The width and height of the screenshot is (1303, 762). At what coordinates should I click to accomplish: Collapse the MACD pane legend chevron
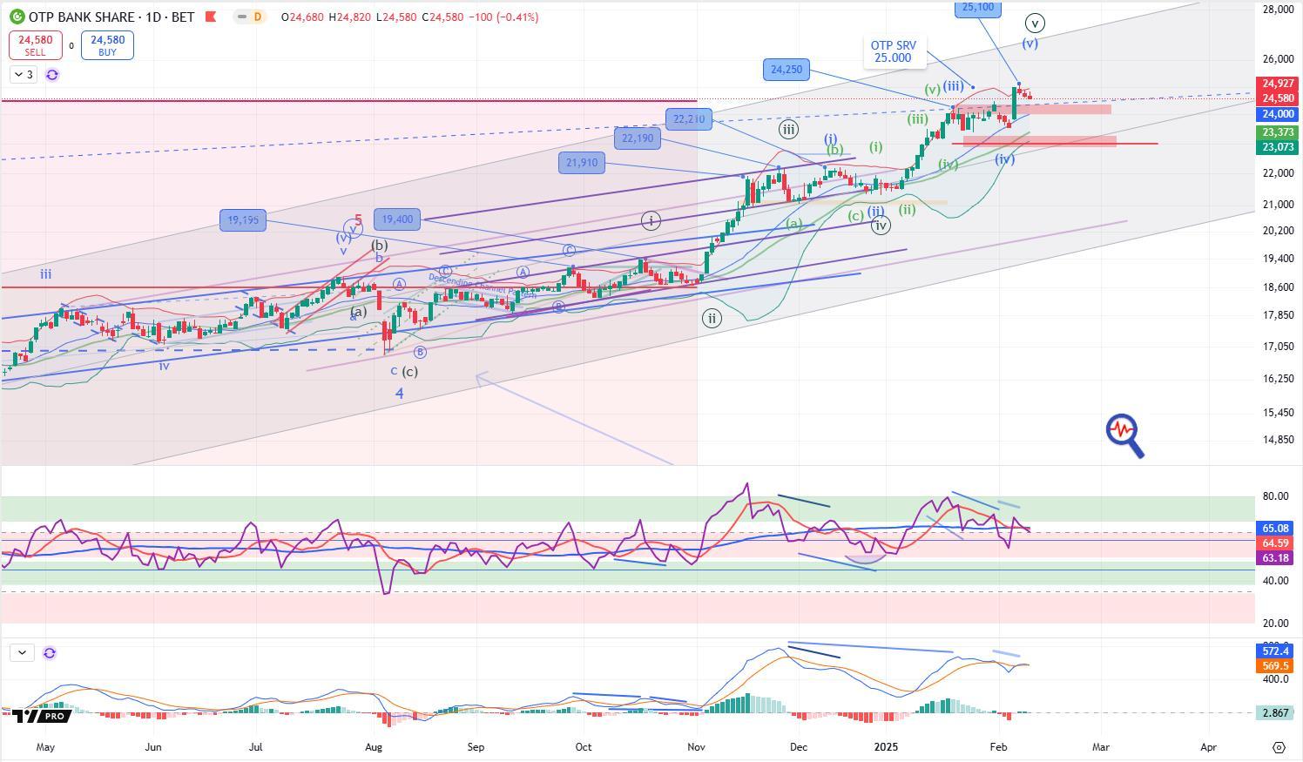22,652
